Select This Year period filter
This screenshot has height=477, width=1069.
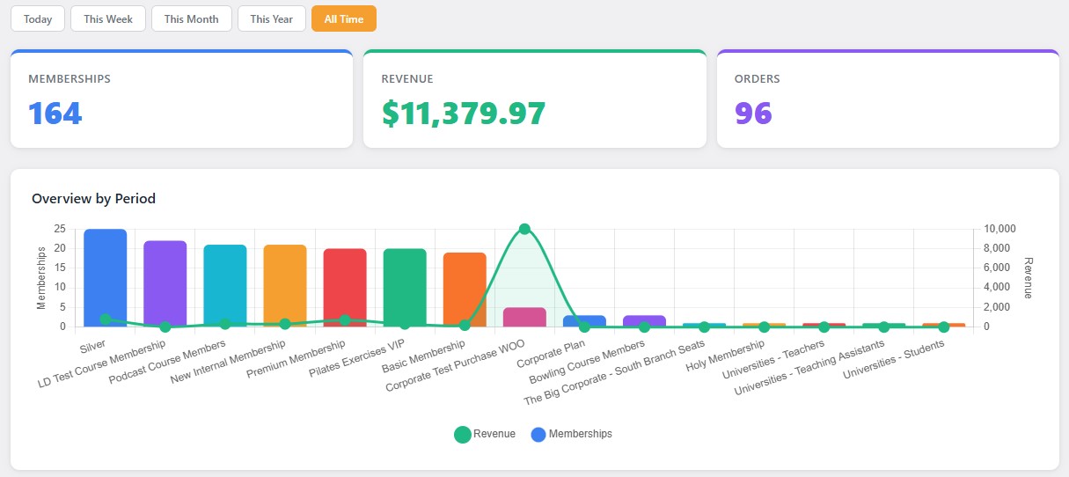pos(271,18)
